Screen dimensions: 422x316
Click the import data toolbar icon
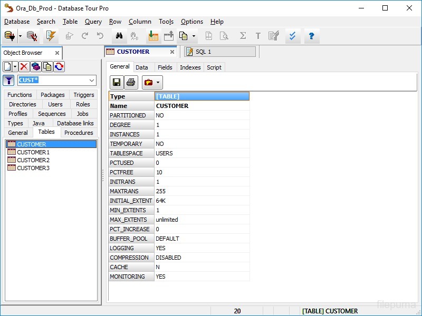click(x=153, y=36)
